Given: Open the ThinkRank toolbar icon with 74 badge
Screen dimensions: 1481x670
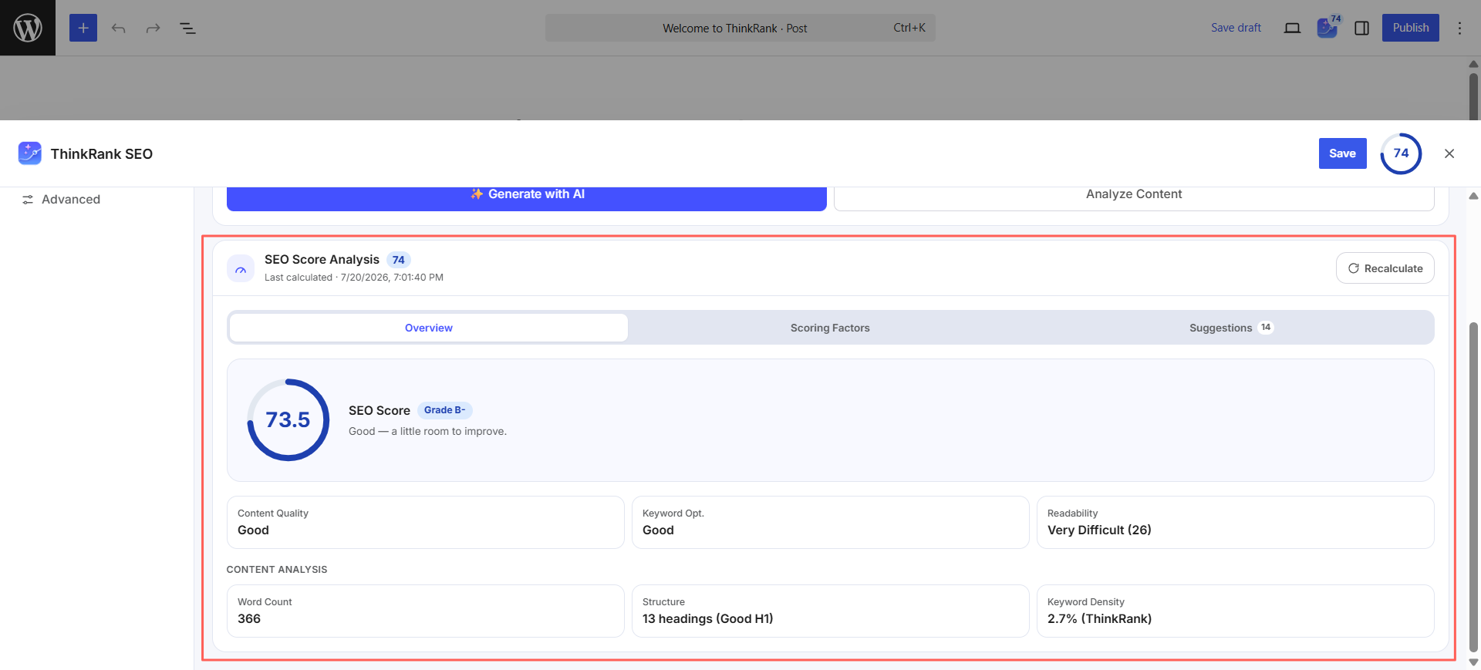Looking at the screenshot, I should pyautogui.click(x=1328, y=28).
